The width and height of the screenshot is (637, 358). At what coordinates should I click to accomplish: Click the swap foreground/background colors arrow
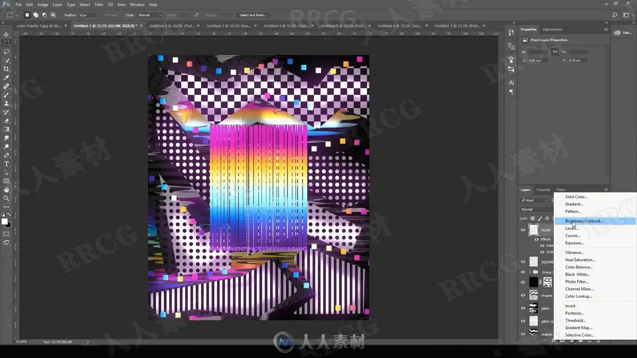(x=9, y=215)
